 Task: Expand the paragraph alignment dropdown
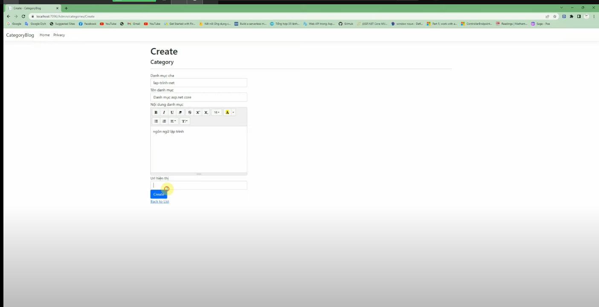173,121
